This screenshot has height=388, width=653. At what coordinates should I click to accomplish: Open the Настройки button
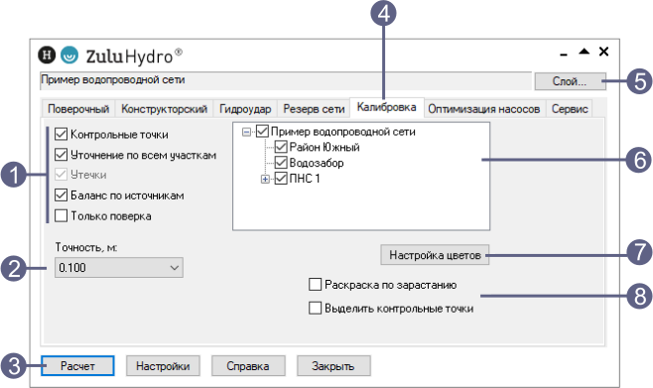[x=163, y=366]
